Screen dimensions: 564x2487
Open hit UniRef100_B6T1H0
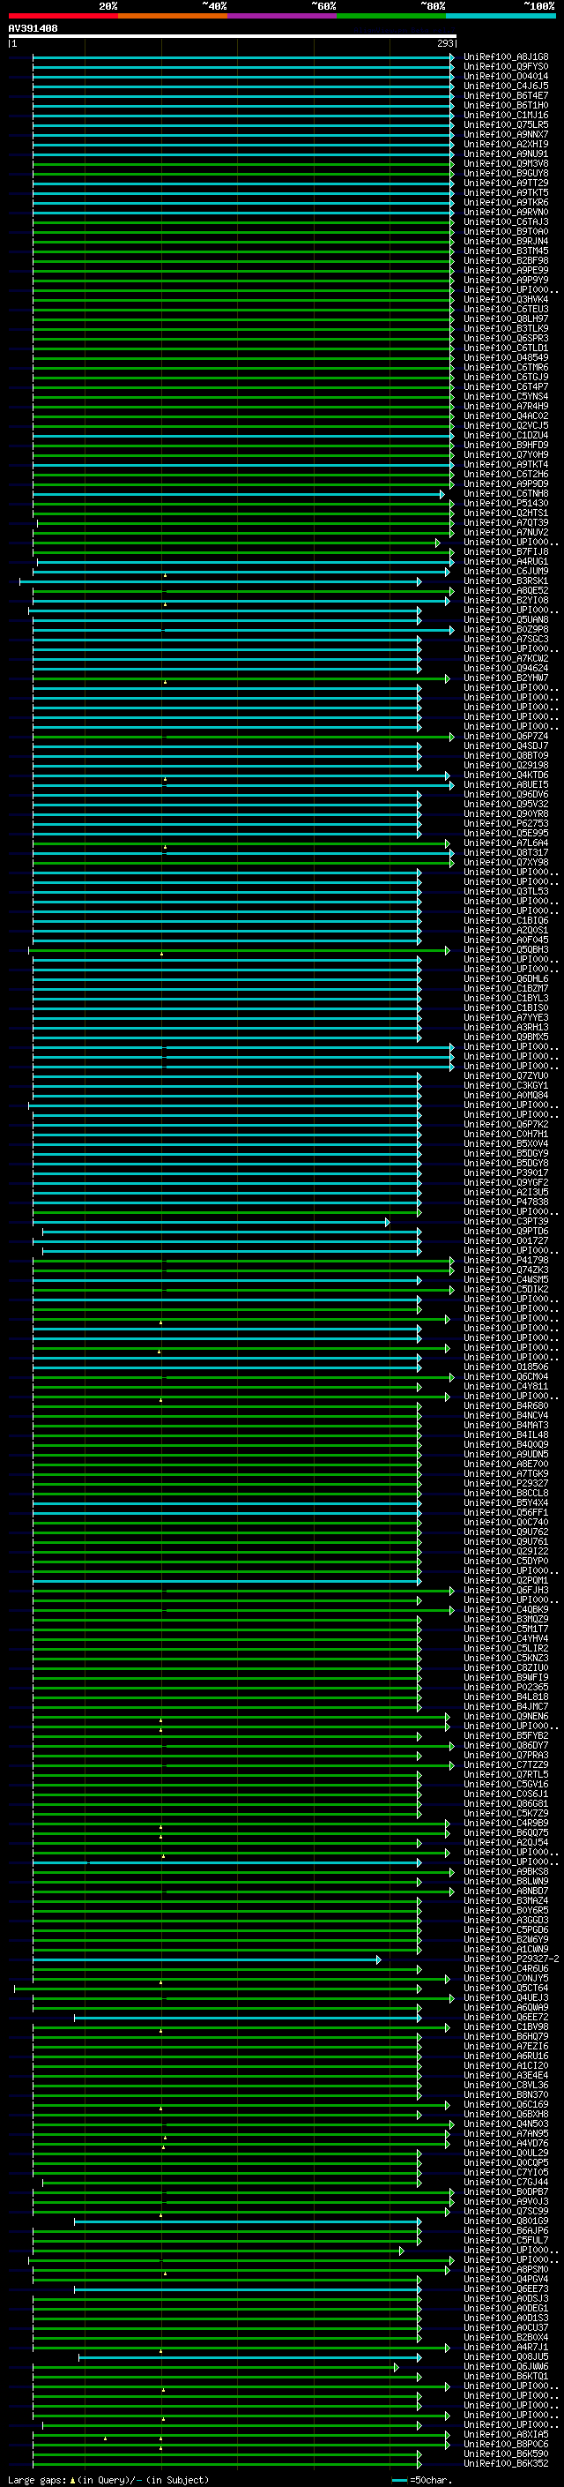[x=506, y=105]
